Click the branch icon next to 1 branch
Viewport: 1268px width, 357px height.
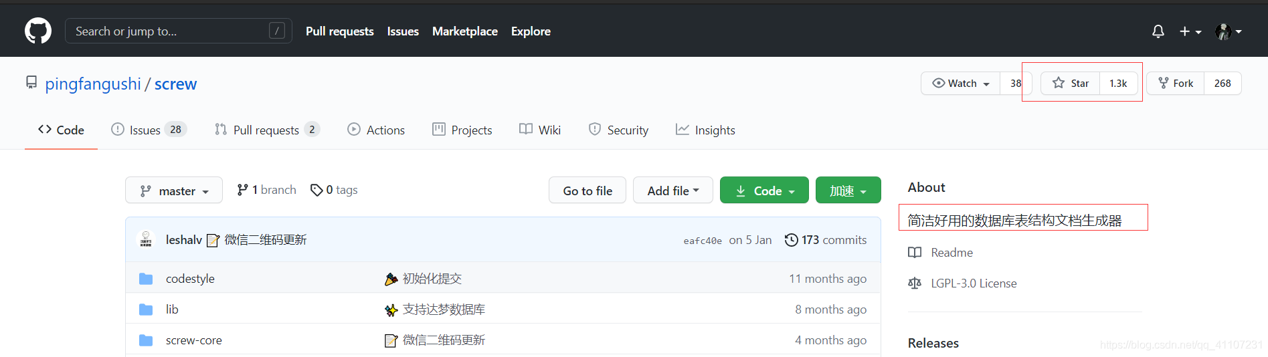click(x=242, y=191)
